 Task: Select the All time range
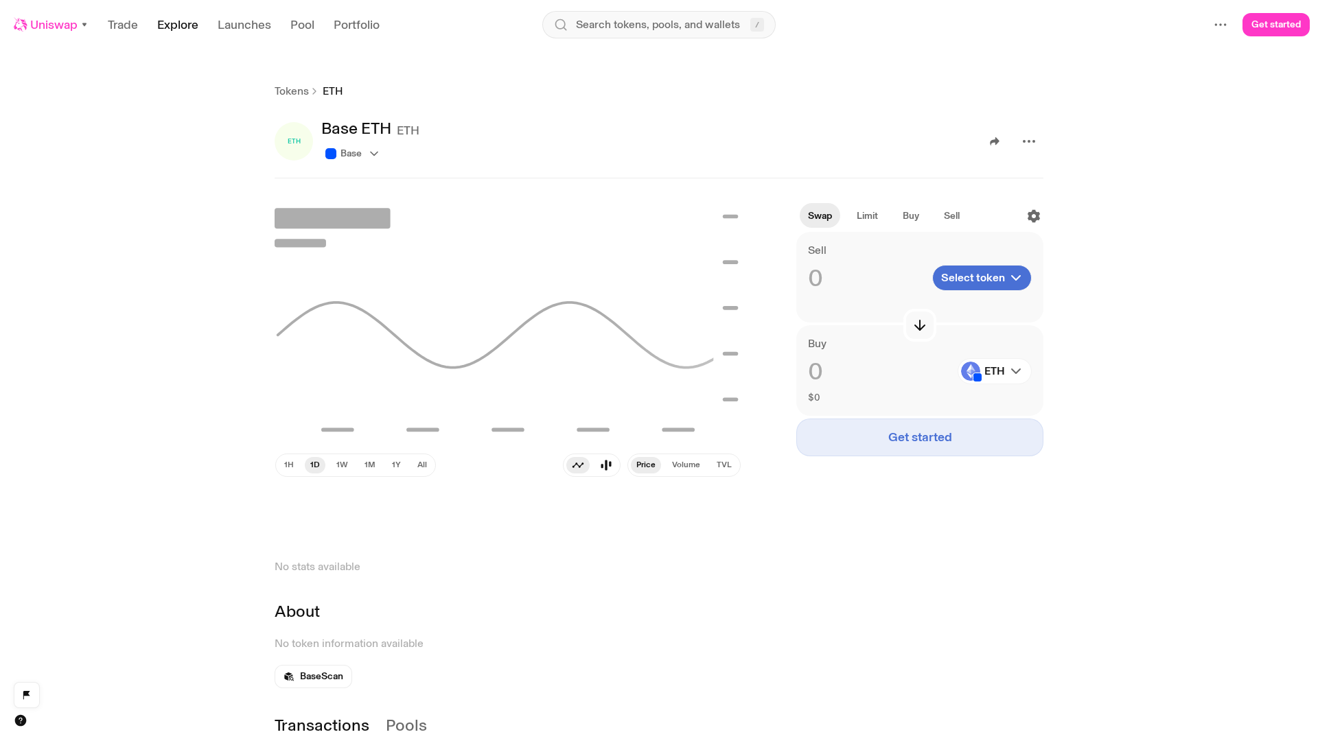[x=422, y=465]
